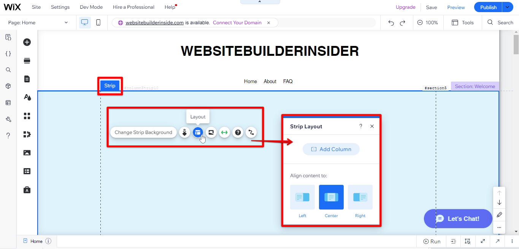
Task: Open the Publish dropdown arrow
Action: (507, 7)
